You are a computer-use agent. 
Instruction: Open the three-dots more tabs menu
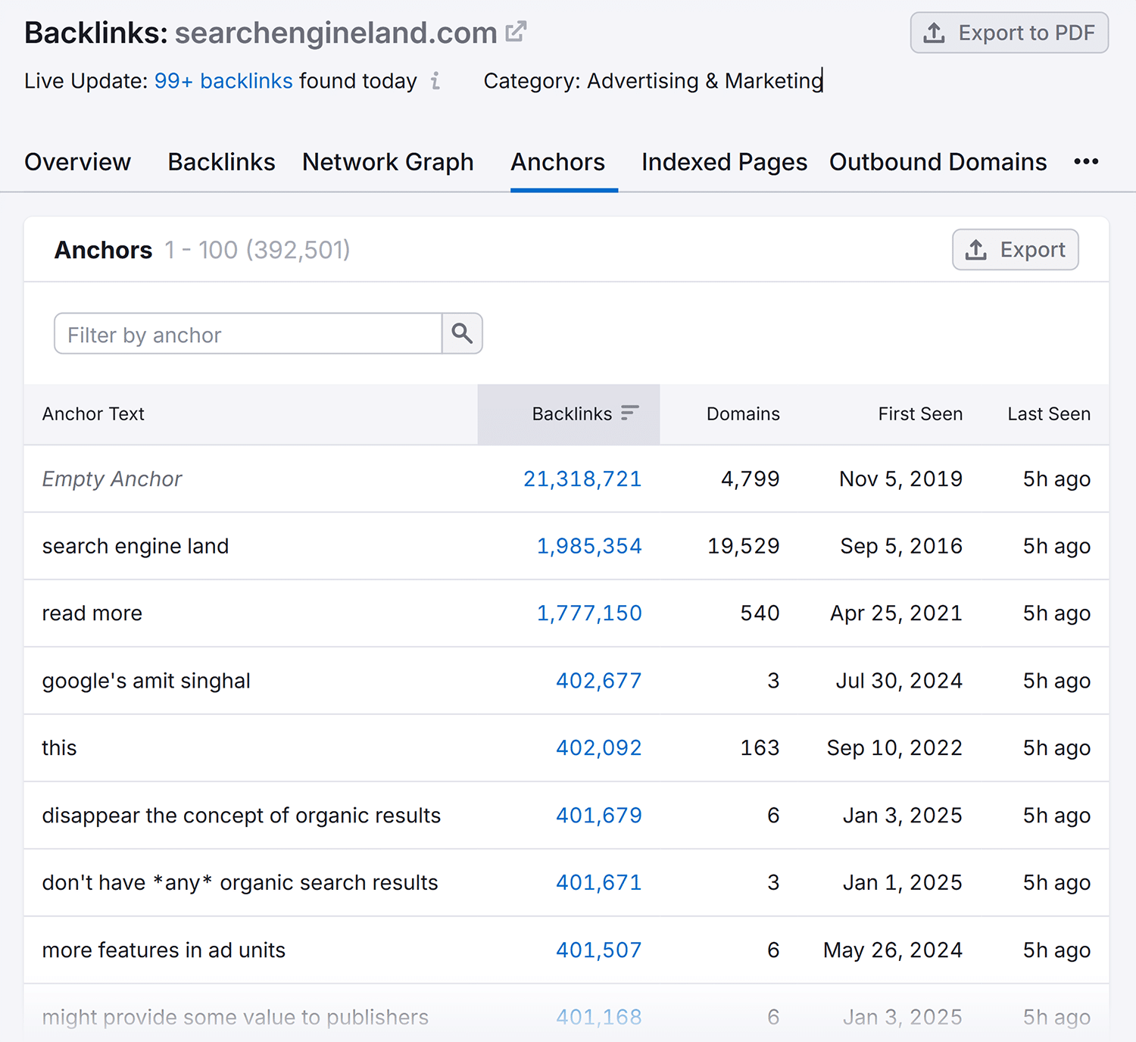coord(1086,161)
